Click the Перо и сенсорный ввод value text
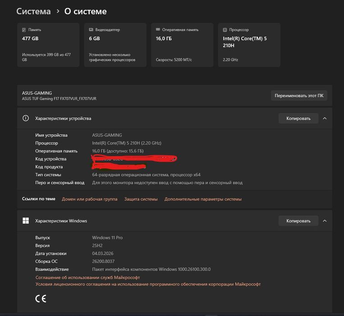Screen dimensions: 344x316 (167, 182)
